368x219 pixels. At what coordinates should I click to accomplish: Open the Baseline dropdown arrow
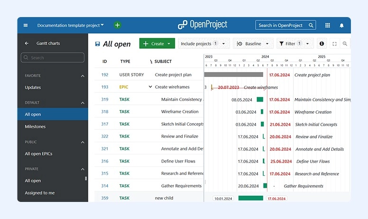pyautogui.click(x=267, y=44)
